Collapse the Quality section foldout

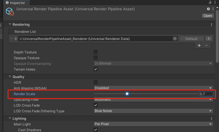click(10, 77)
